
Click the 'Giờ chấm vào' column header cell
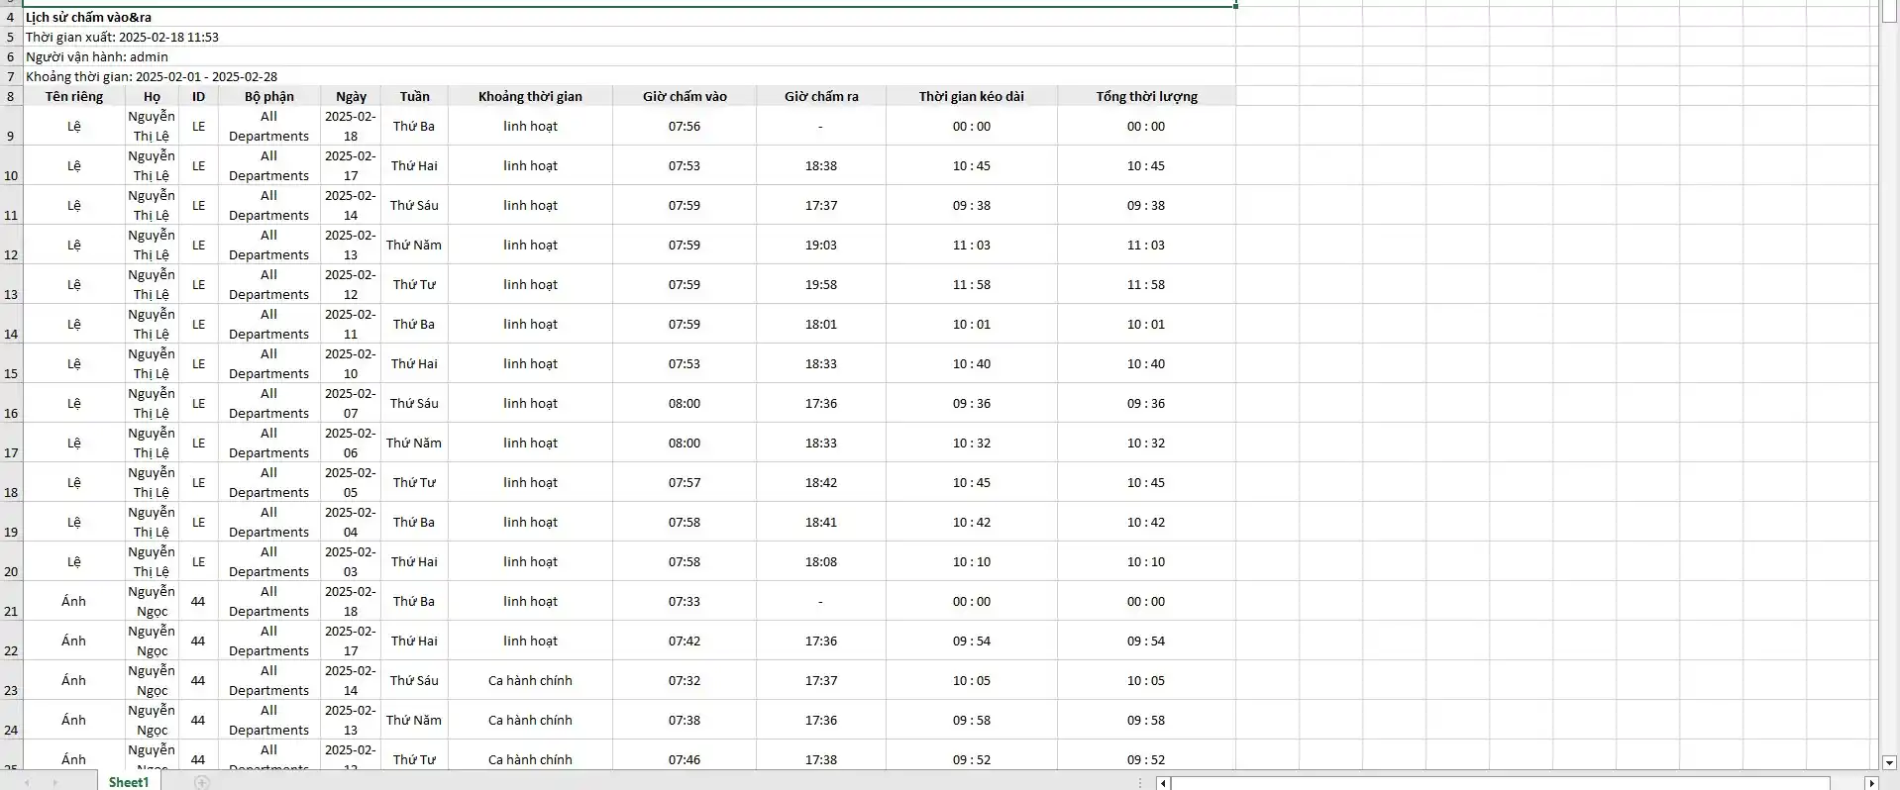[685, 96]
